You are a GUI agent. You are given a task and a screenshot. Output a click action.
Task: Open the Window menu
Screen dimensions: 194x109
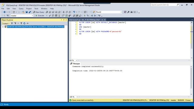coord(44,8)
